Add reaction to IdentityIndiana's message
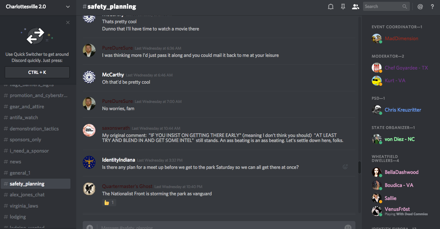Image resolution: width=440 pixels, height=229 pixels. point(345,167)
